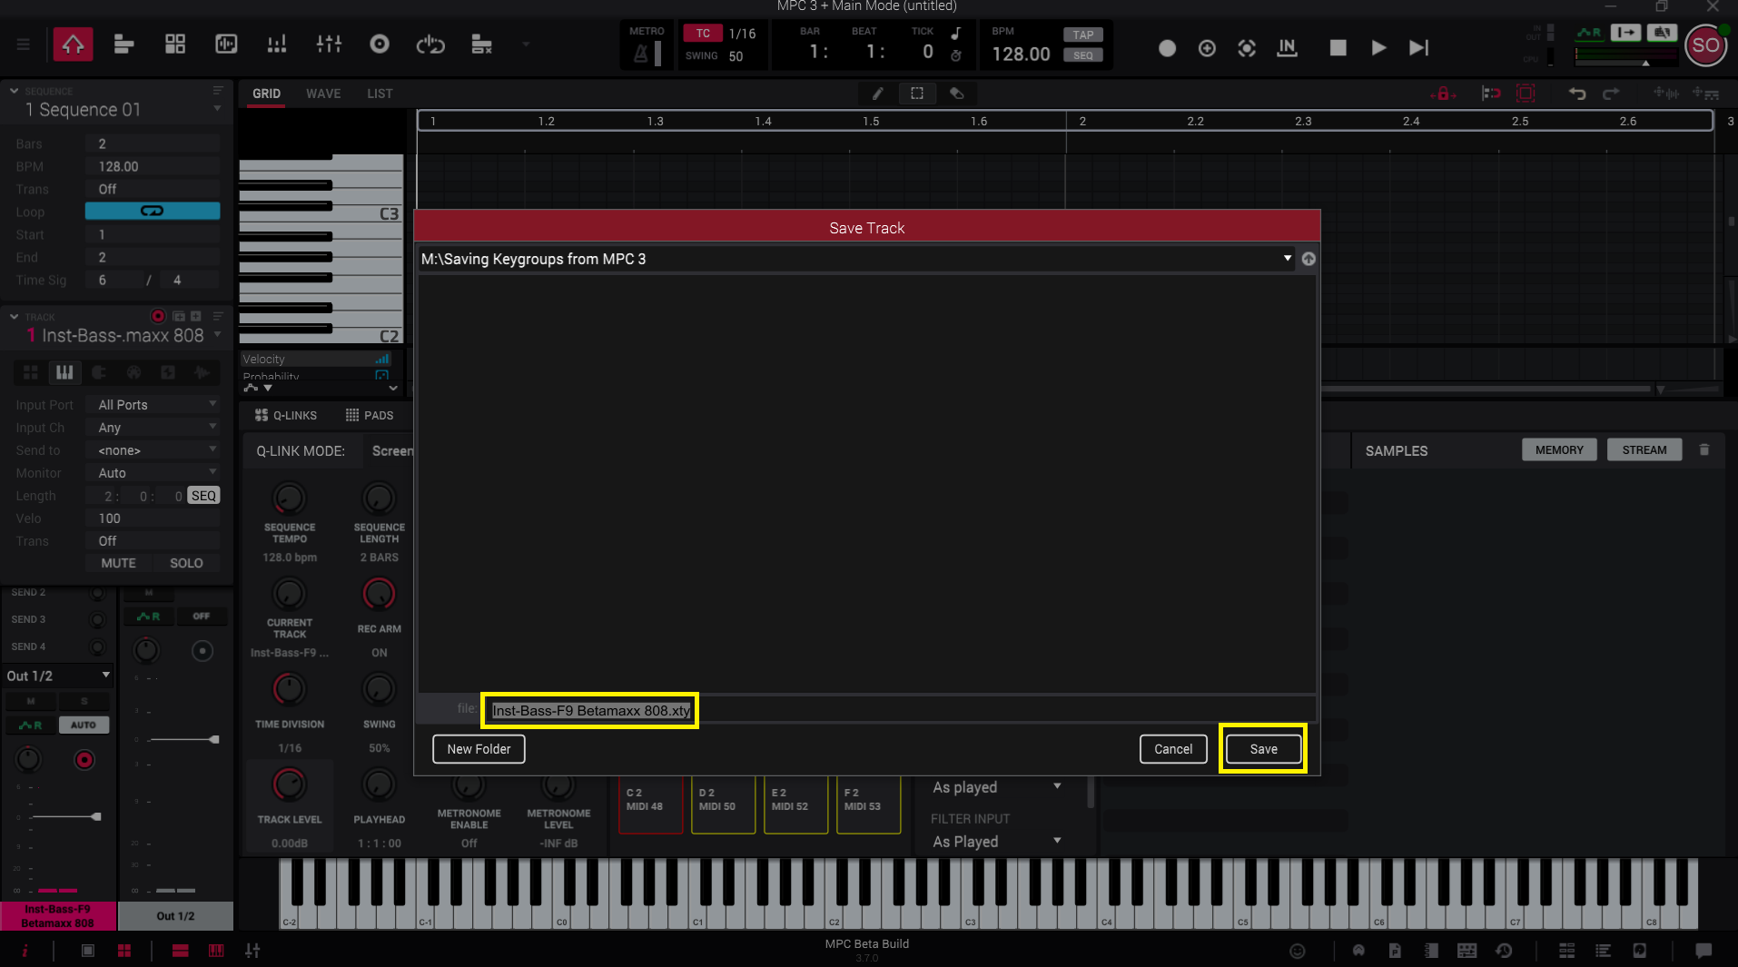Click the Bars value field

click(153, 143)
